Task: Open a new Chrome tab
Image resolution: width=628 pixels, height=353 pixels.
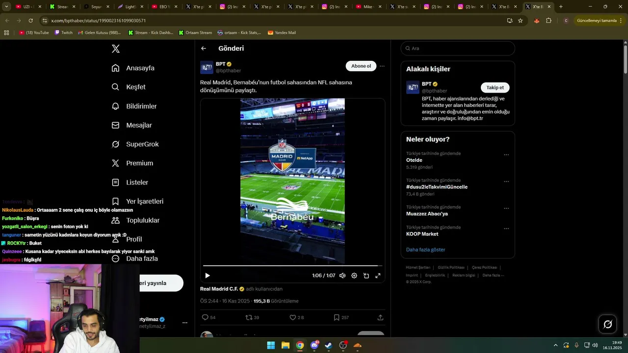Action: coord(561,7)
